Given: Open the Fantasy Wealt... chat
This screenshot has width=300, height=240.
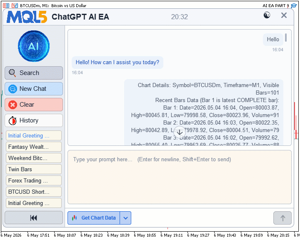Looking at the screenshot, I should (34, 147).
